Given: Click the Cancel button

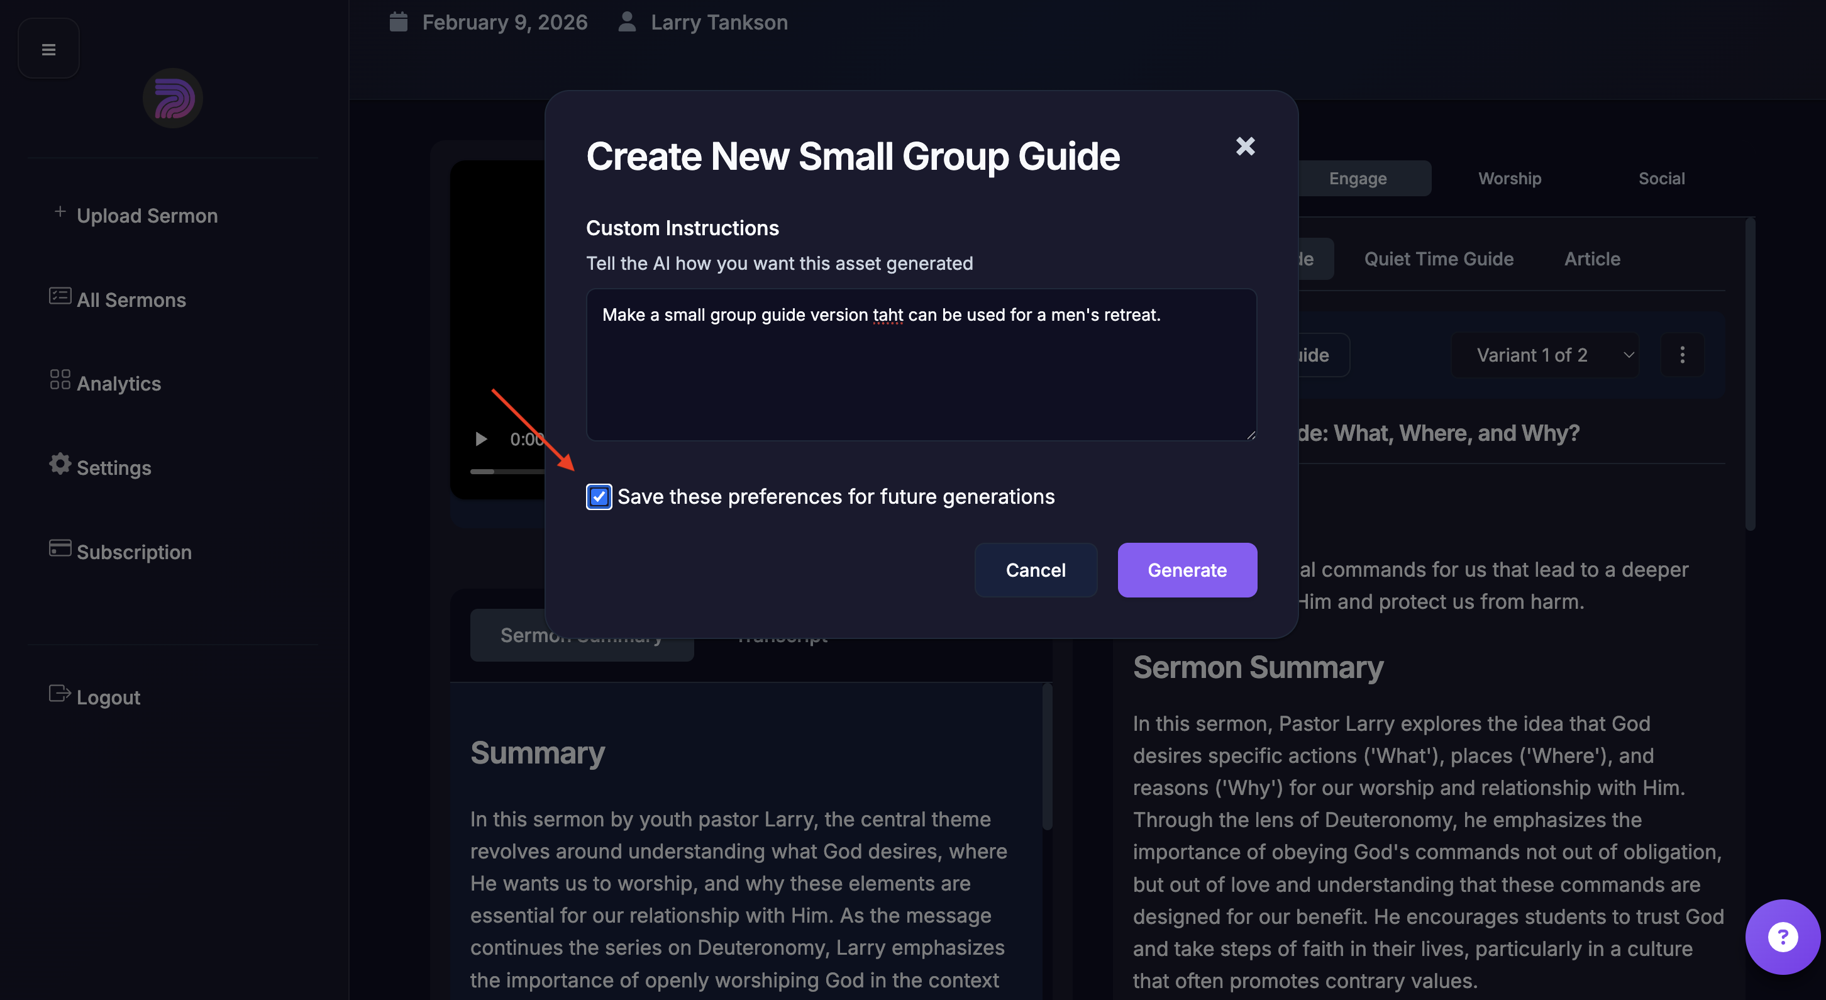Looking at the screenshot, I should [1035, 570].
